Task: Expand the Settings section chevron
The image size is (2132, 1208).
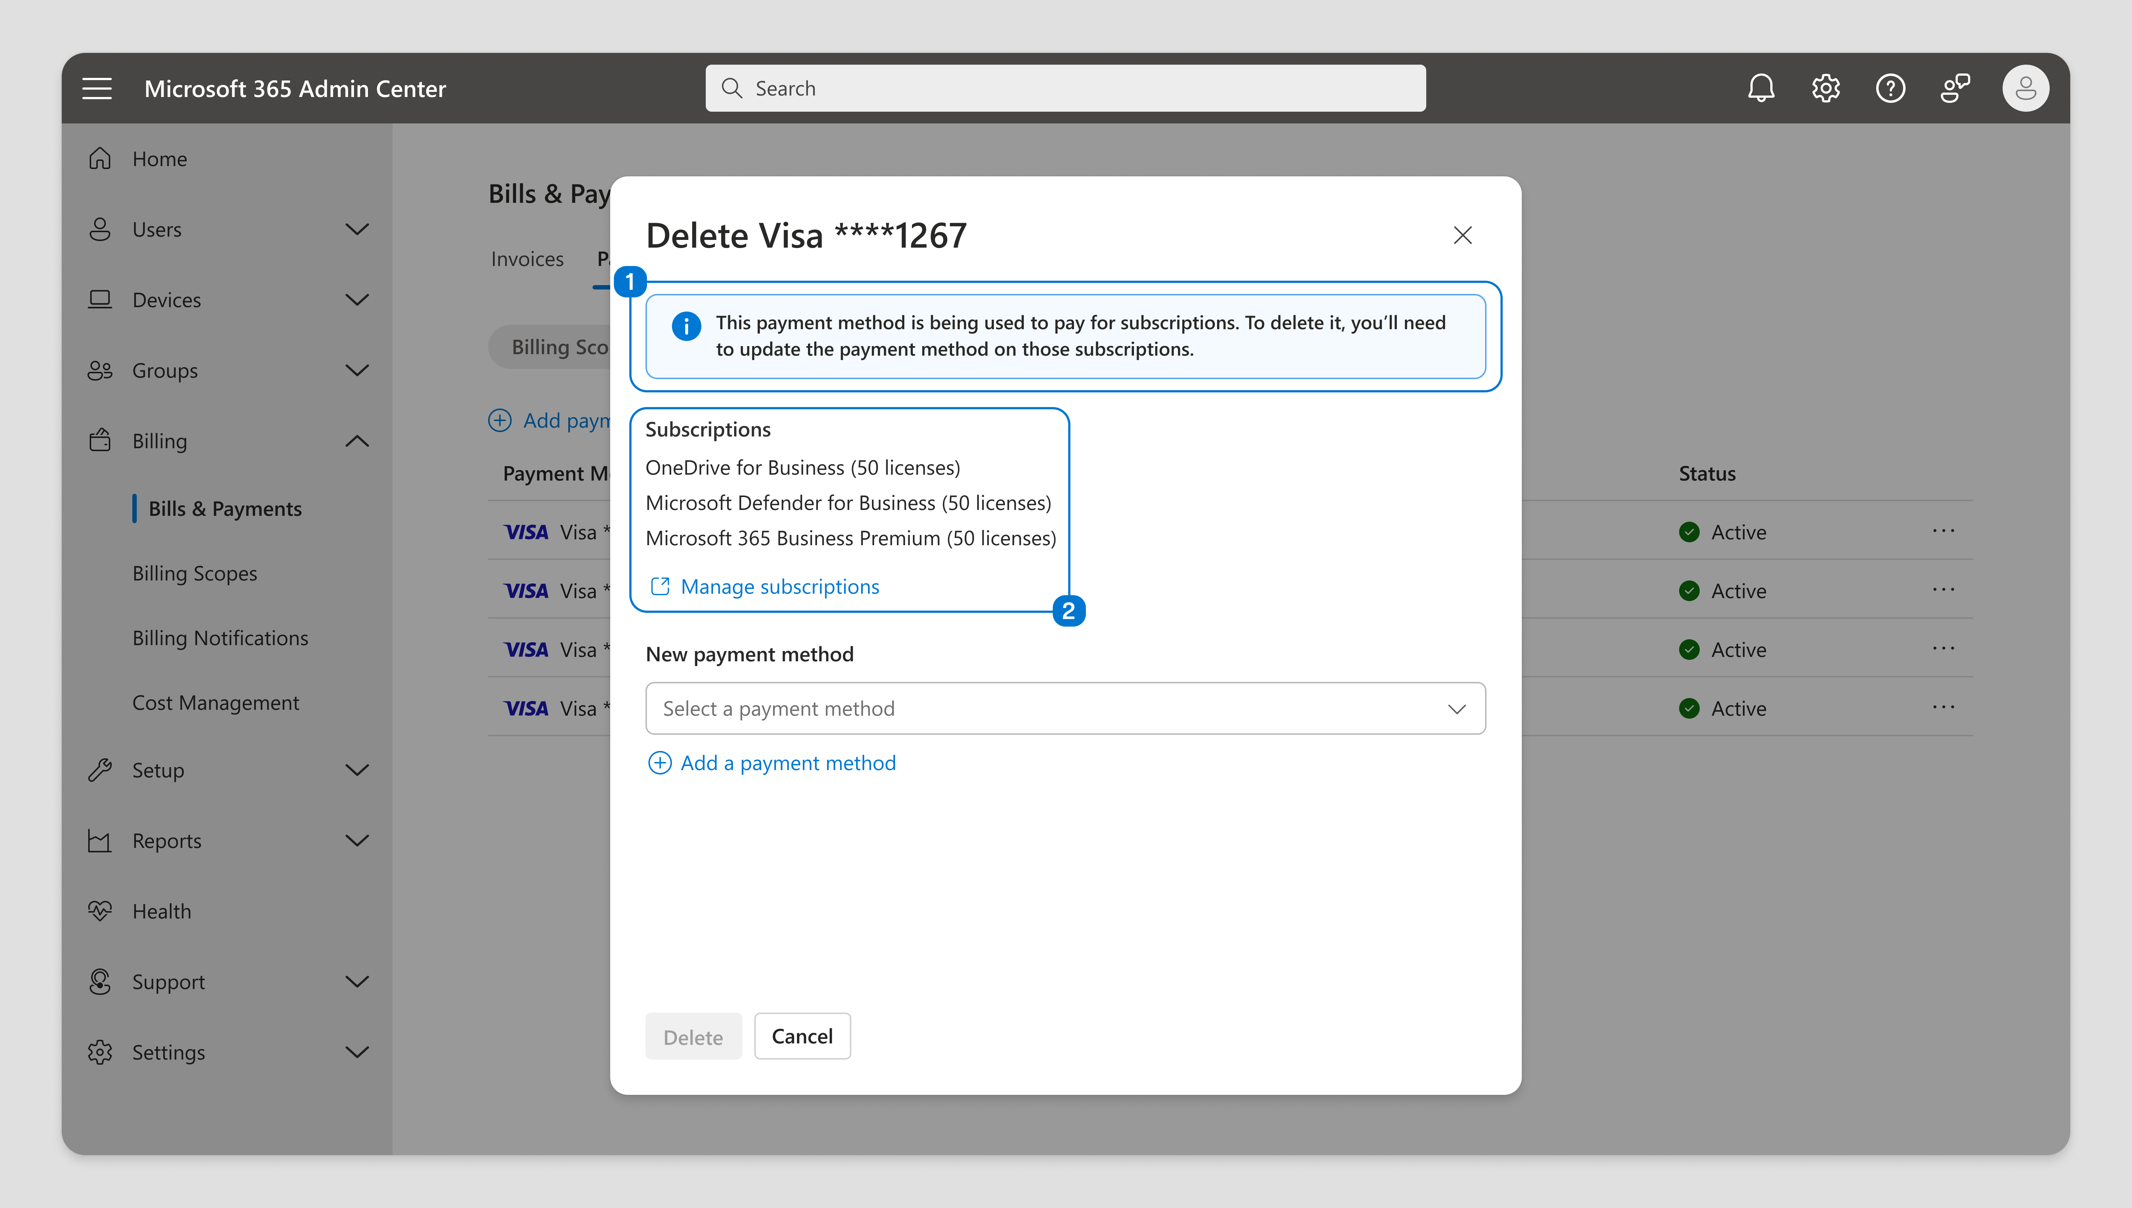Action: (x=357, y=1052)
